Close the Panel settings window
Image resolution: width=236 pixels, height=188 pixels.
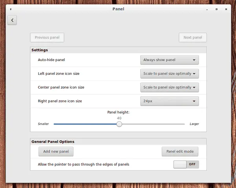point(226,9)
